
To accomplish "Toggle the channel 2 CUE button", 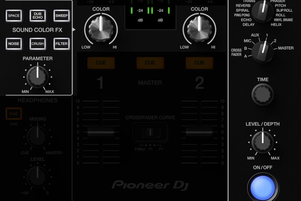I will [199, 63].
